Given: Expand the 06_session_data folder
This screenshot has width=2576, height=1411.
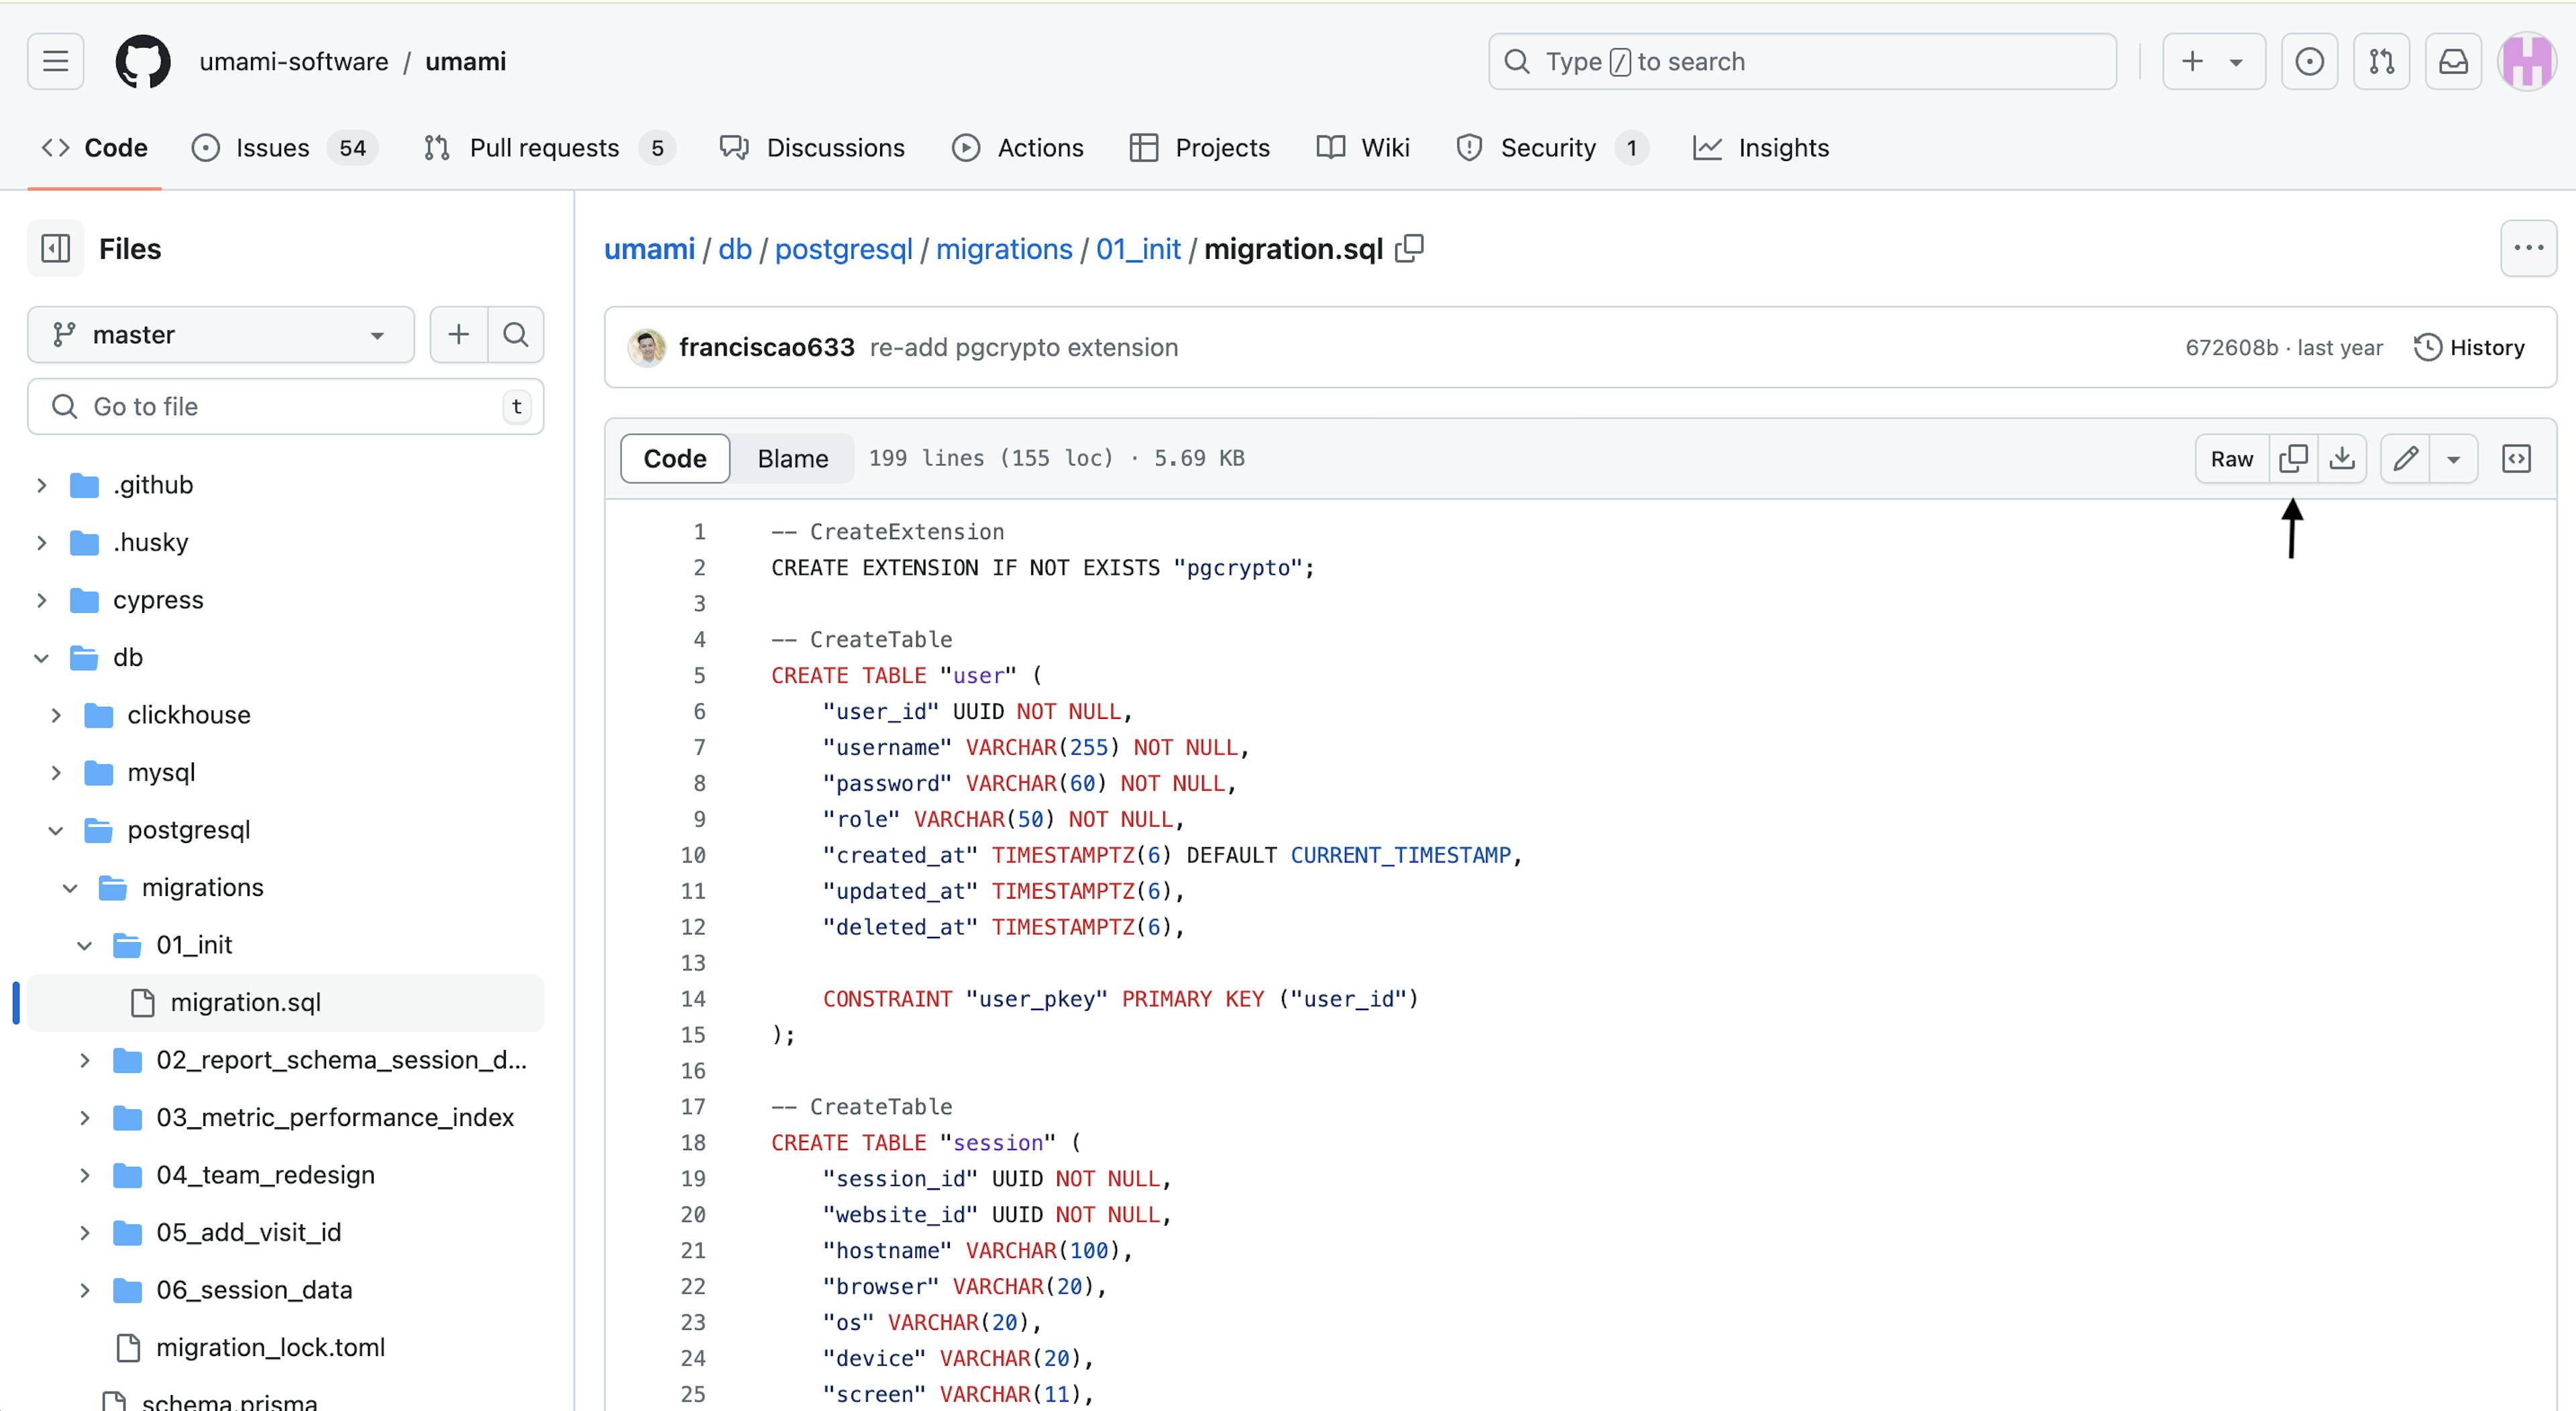Looking at the screenshot, I should pyautogui.click(x=85, y=1290).
